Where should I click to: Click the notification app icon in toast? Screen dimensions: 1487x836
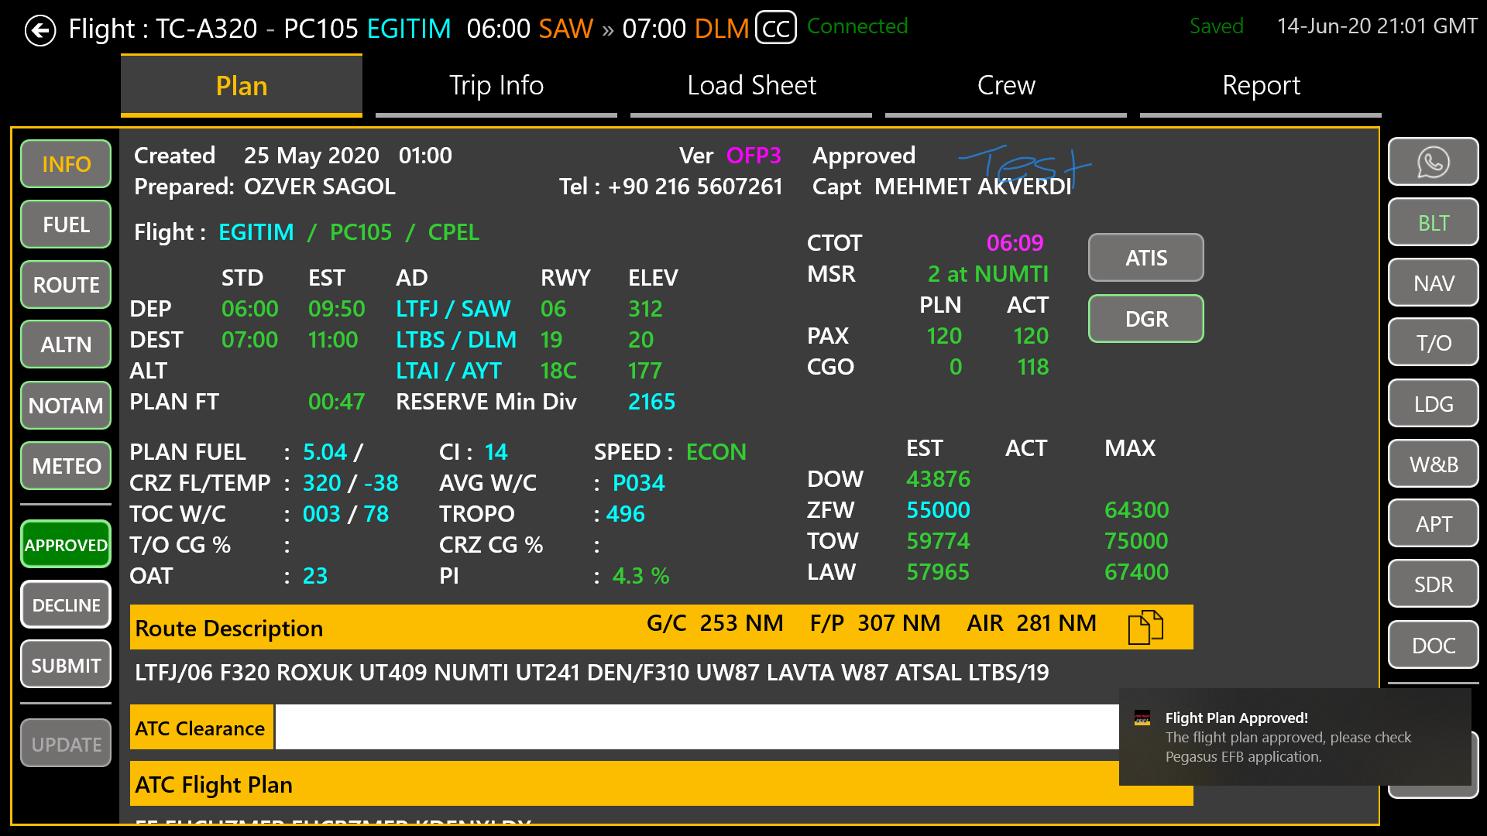[1142, 718]
